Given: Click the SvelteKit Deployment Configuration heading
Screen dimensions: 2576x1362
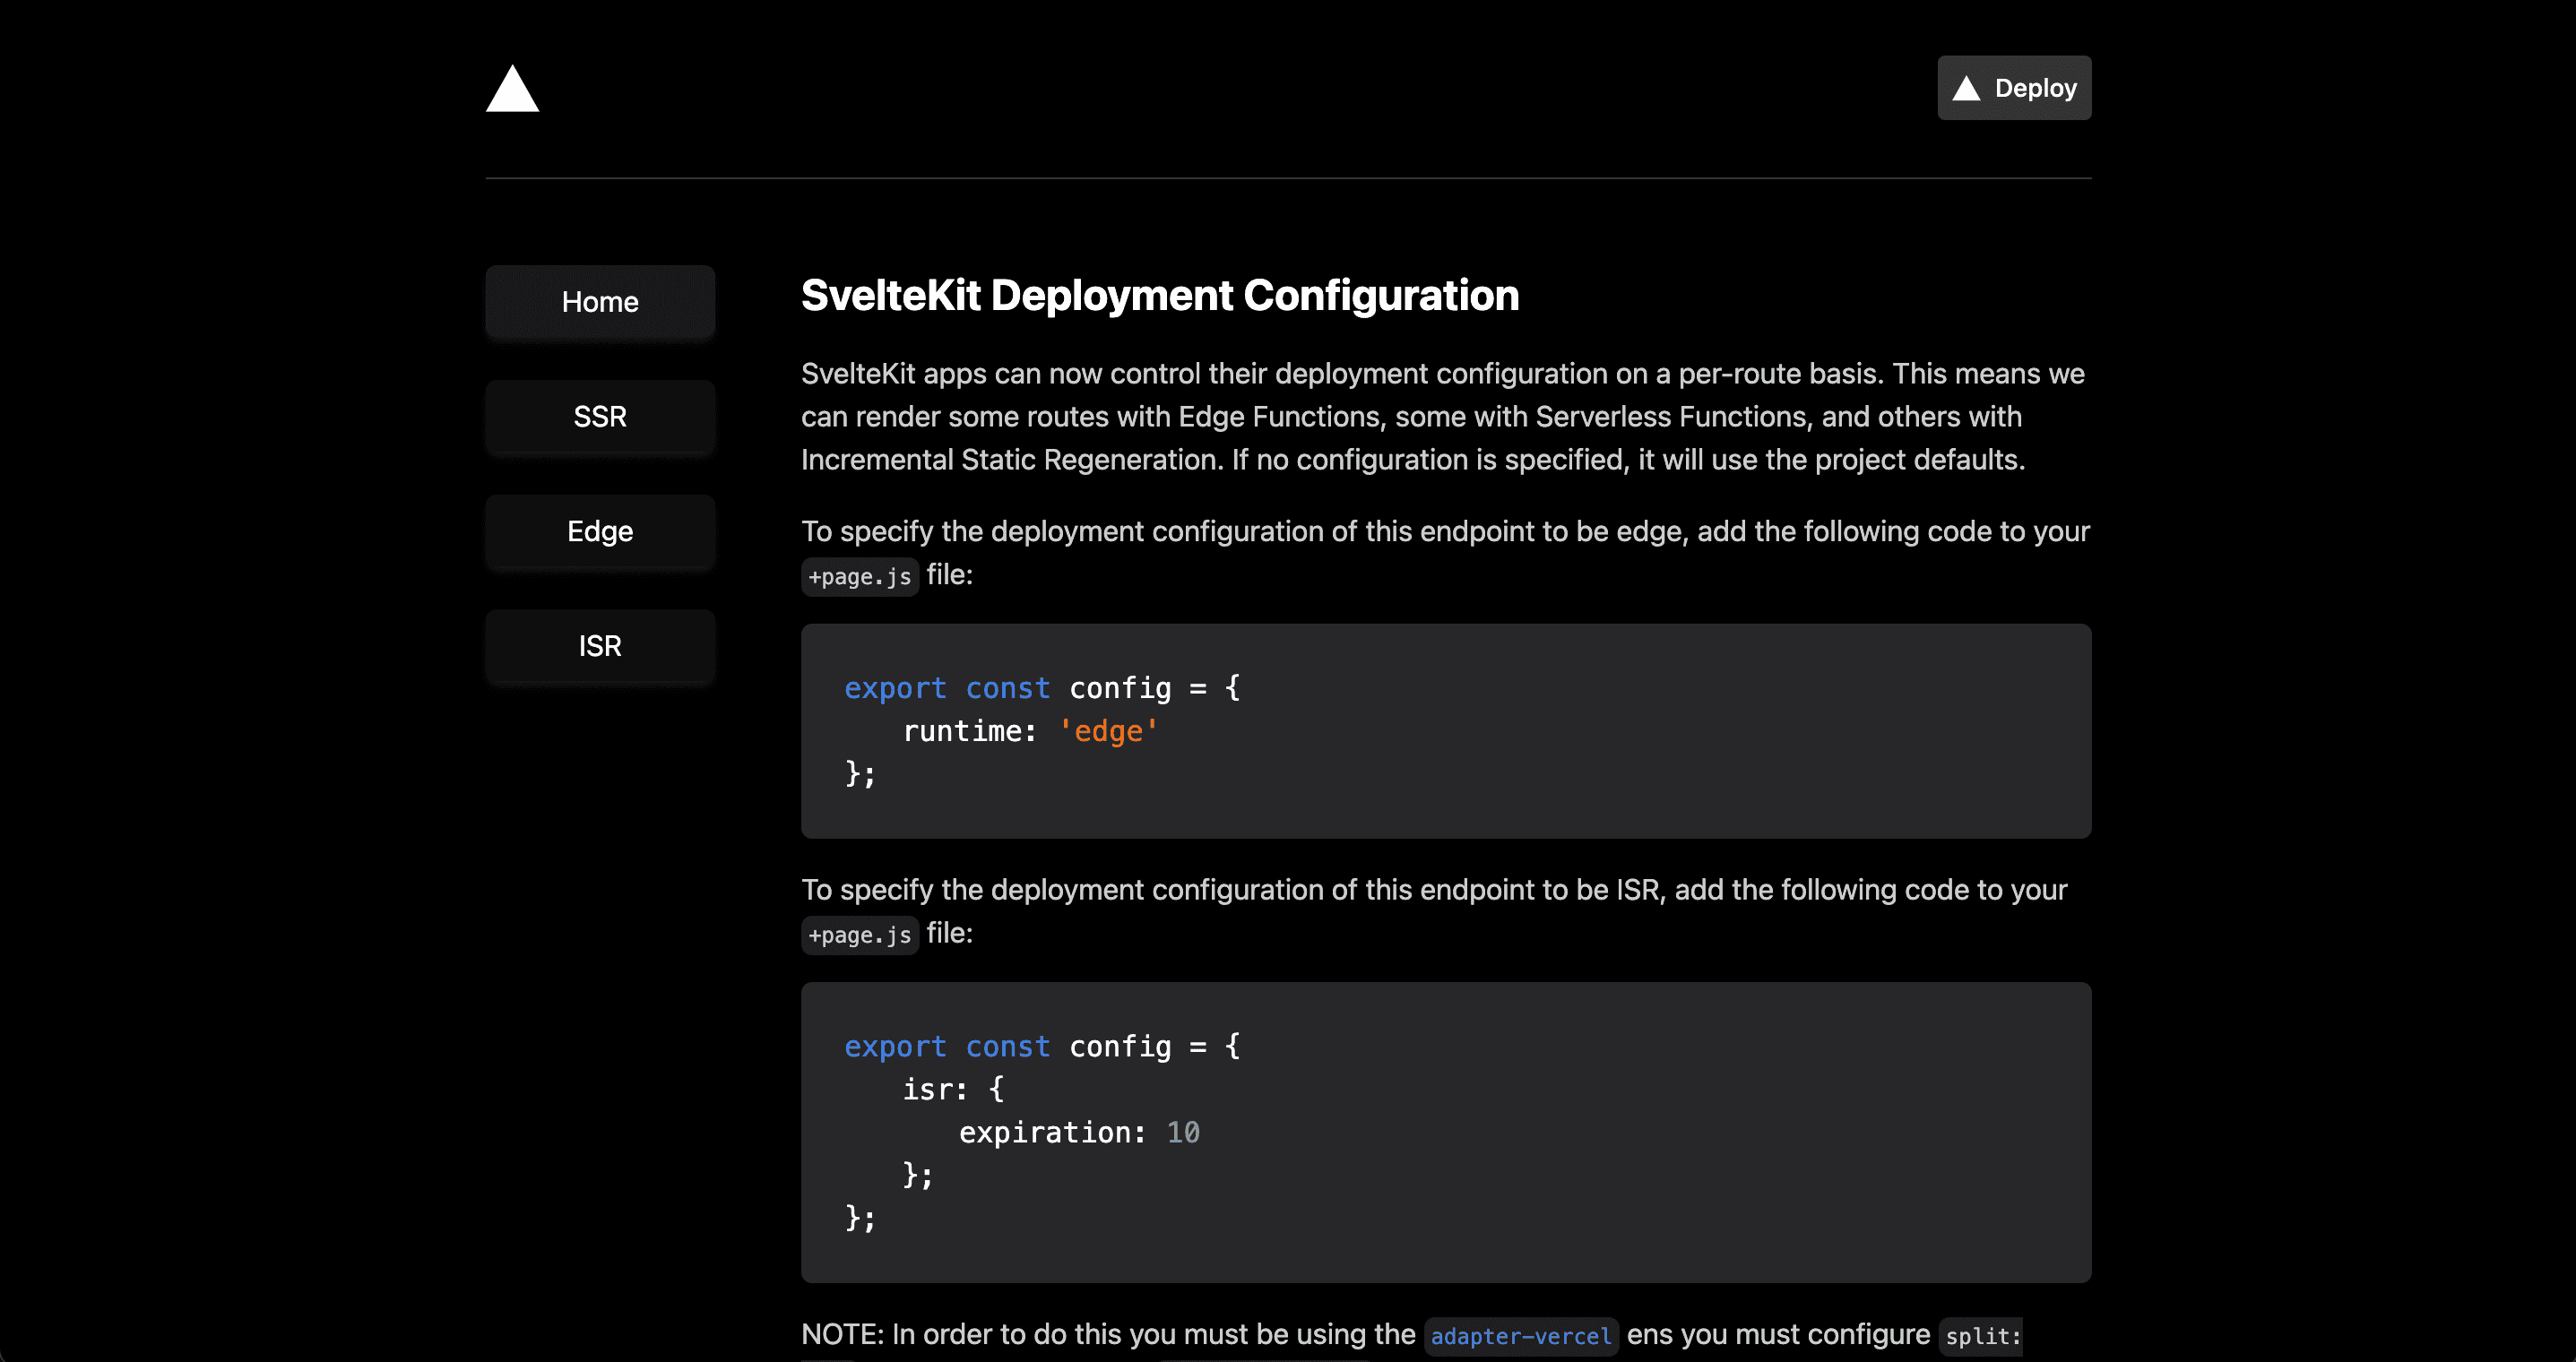Looking at the screenshot, I should point(1159,296).
